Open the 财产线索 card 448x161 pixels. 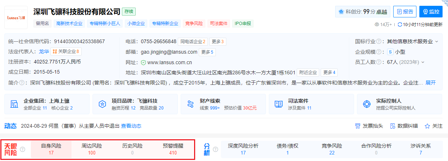[223, 104]
